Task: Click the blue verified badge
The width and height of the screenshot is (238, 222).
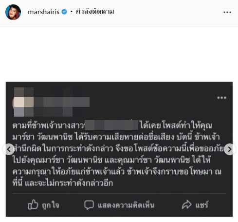Action: [64, 12]
